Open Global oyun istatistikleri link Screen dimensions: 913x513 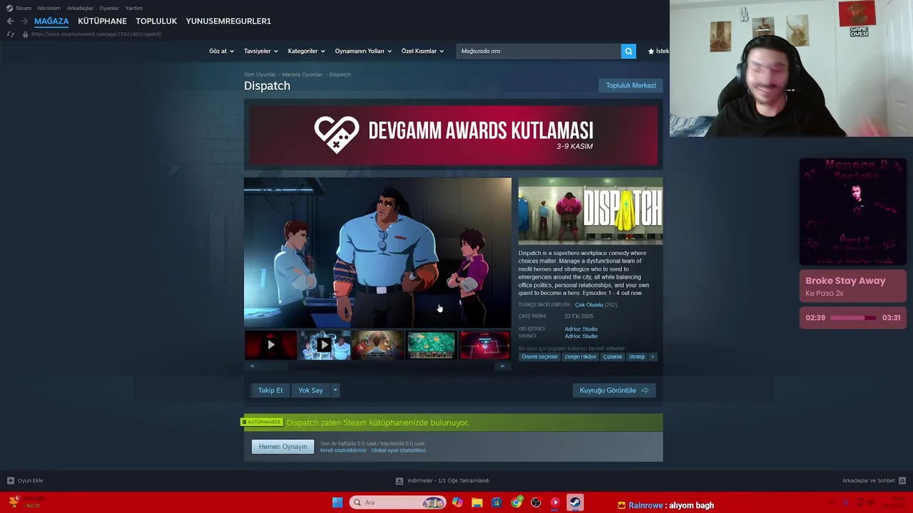click(x=398, y=450)
